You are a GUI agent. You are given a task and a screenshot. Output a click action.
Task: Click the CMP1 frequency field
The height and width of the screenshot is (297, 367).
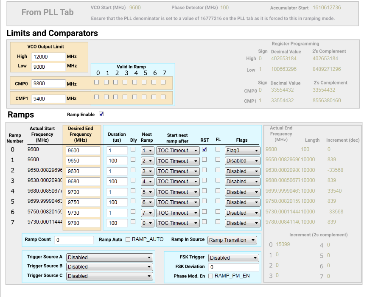pos(48,98)
